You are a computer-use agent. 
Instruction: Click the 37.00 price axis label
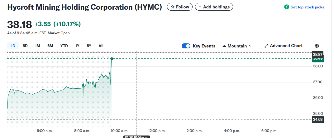pos(318,82)
